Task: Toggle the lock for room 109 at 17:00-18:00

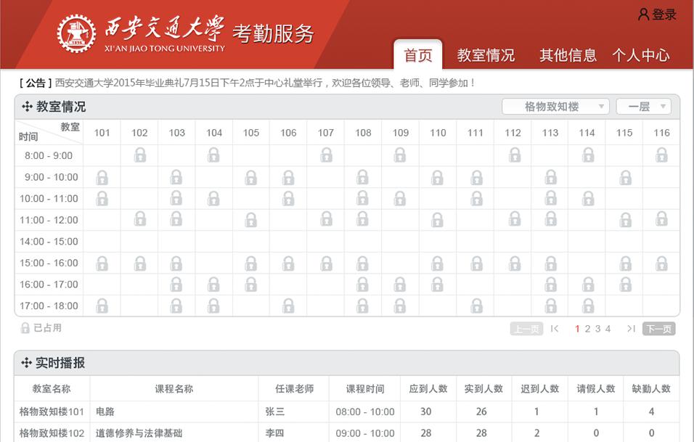Action: click(400, 306)
